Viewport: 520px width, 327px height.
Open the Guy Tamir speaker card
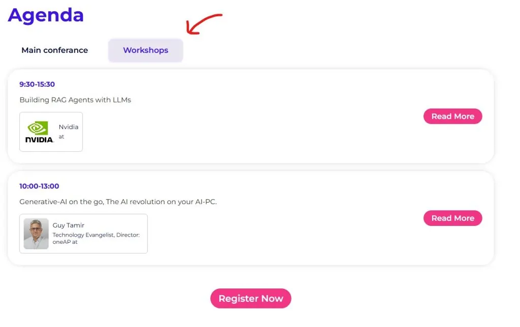click(84, 234)
